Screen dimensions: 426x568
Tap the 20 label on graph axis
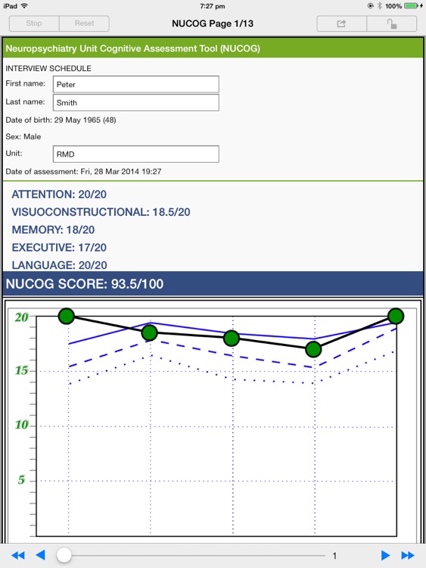tap(21, 317)
